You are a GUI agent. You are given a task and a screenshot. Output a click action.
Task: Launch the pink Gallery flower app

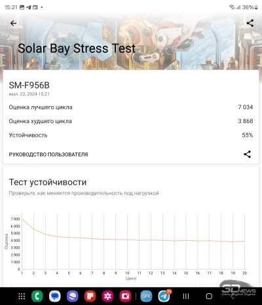[108, 296]
